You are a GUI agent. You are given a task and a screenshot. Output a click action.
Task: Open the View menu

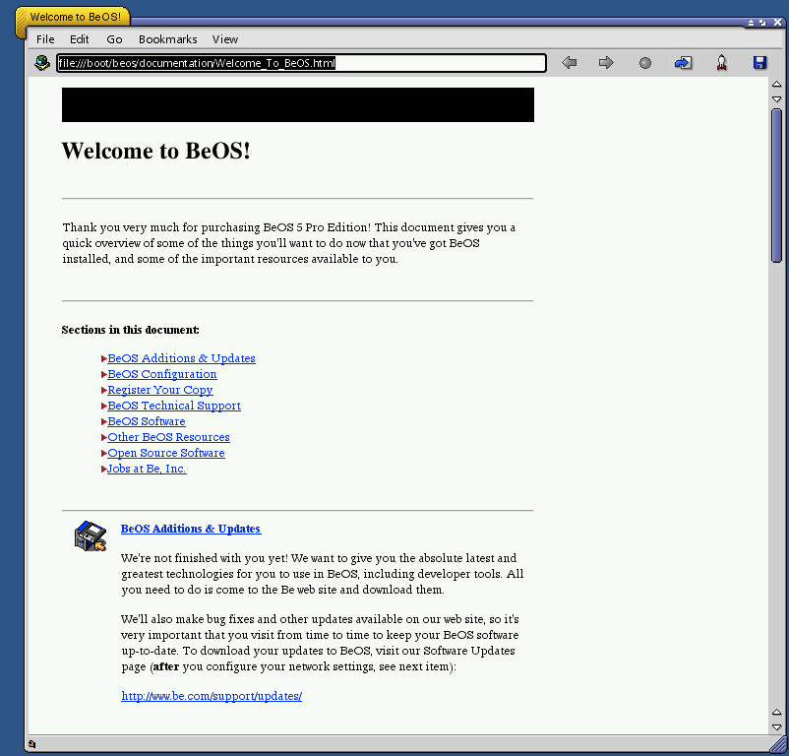pos(225,39)
